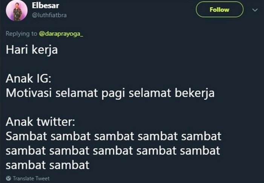Open the @daraprayoga_ mention link
The height and width of the screenshot is (183, 264).
click(61, 34)
